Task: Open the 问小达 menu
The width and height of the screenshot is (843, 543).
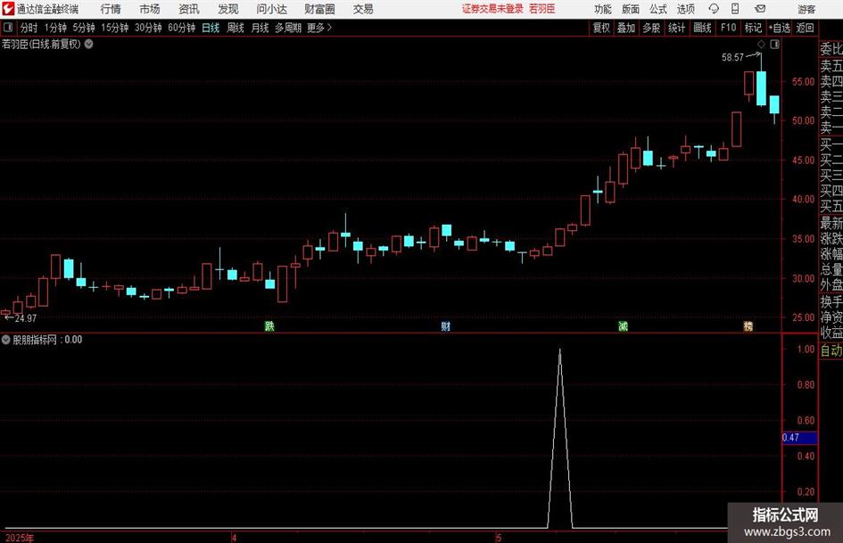Action: coord(271,9)
